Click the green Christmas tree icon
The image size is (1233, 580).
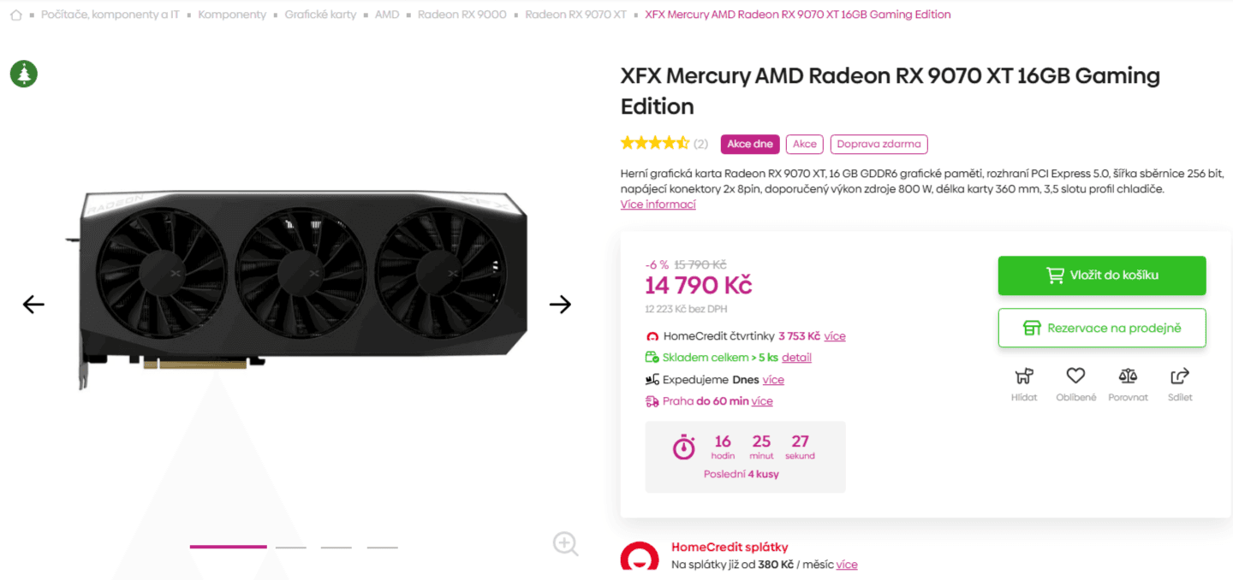23,74
